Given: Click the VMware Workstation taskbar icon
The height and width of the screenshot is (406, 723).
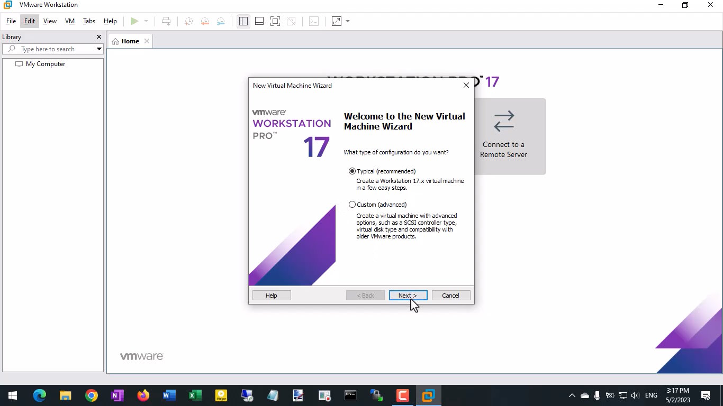Looking at the screenshot, I should coord(429,395).
